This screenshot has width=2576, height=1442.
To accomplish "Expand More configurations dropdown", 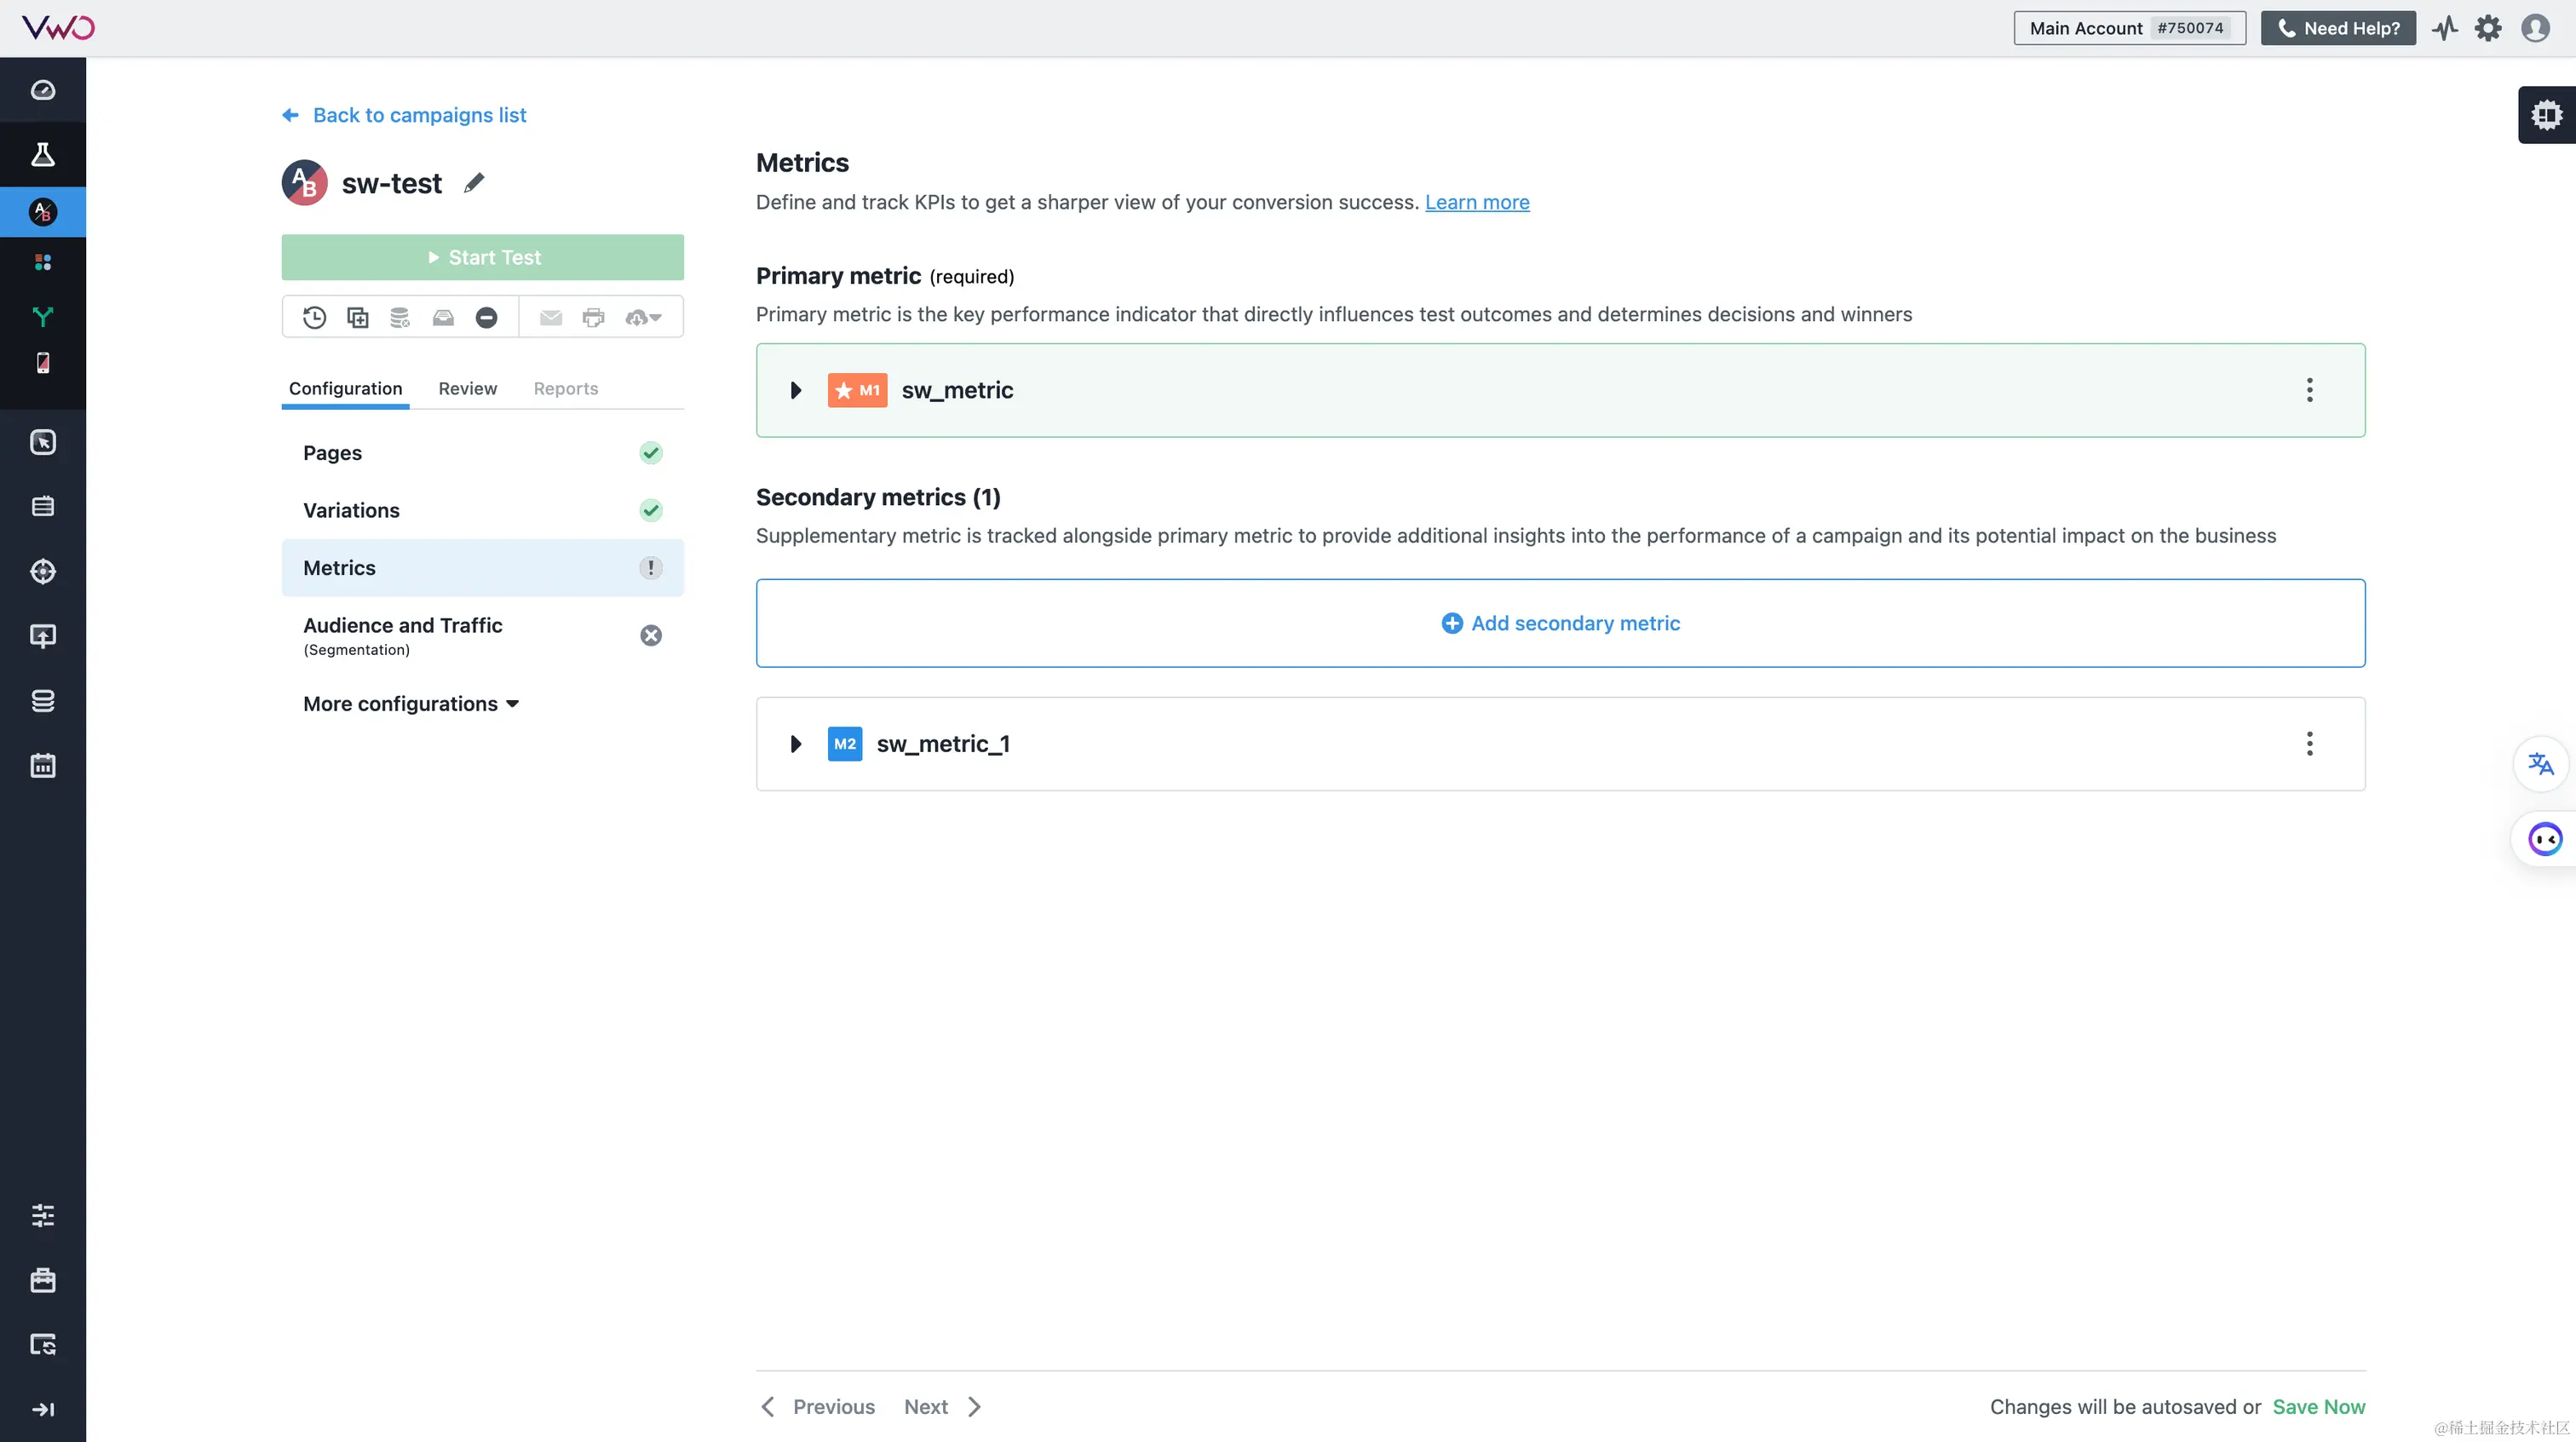I will (411, 704).
